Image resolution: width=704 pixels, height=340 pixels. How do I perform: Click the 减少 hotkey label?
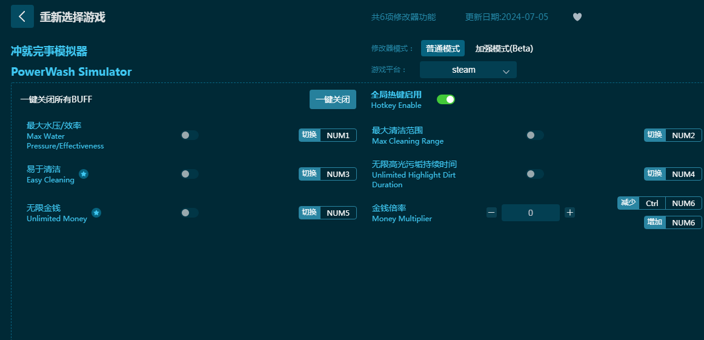tap(628, 203)
